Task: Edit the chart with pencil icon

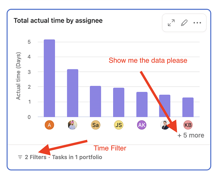Action: [x=184, y=23]
